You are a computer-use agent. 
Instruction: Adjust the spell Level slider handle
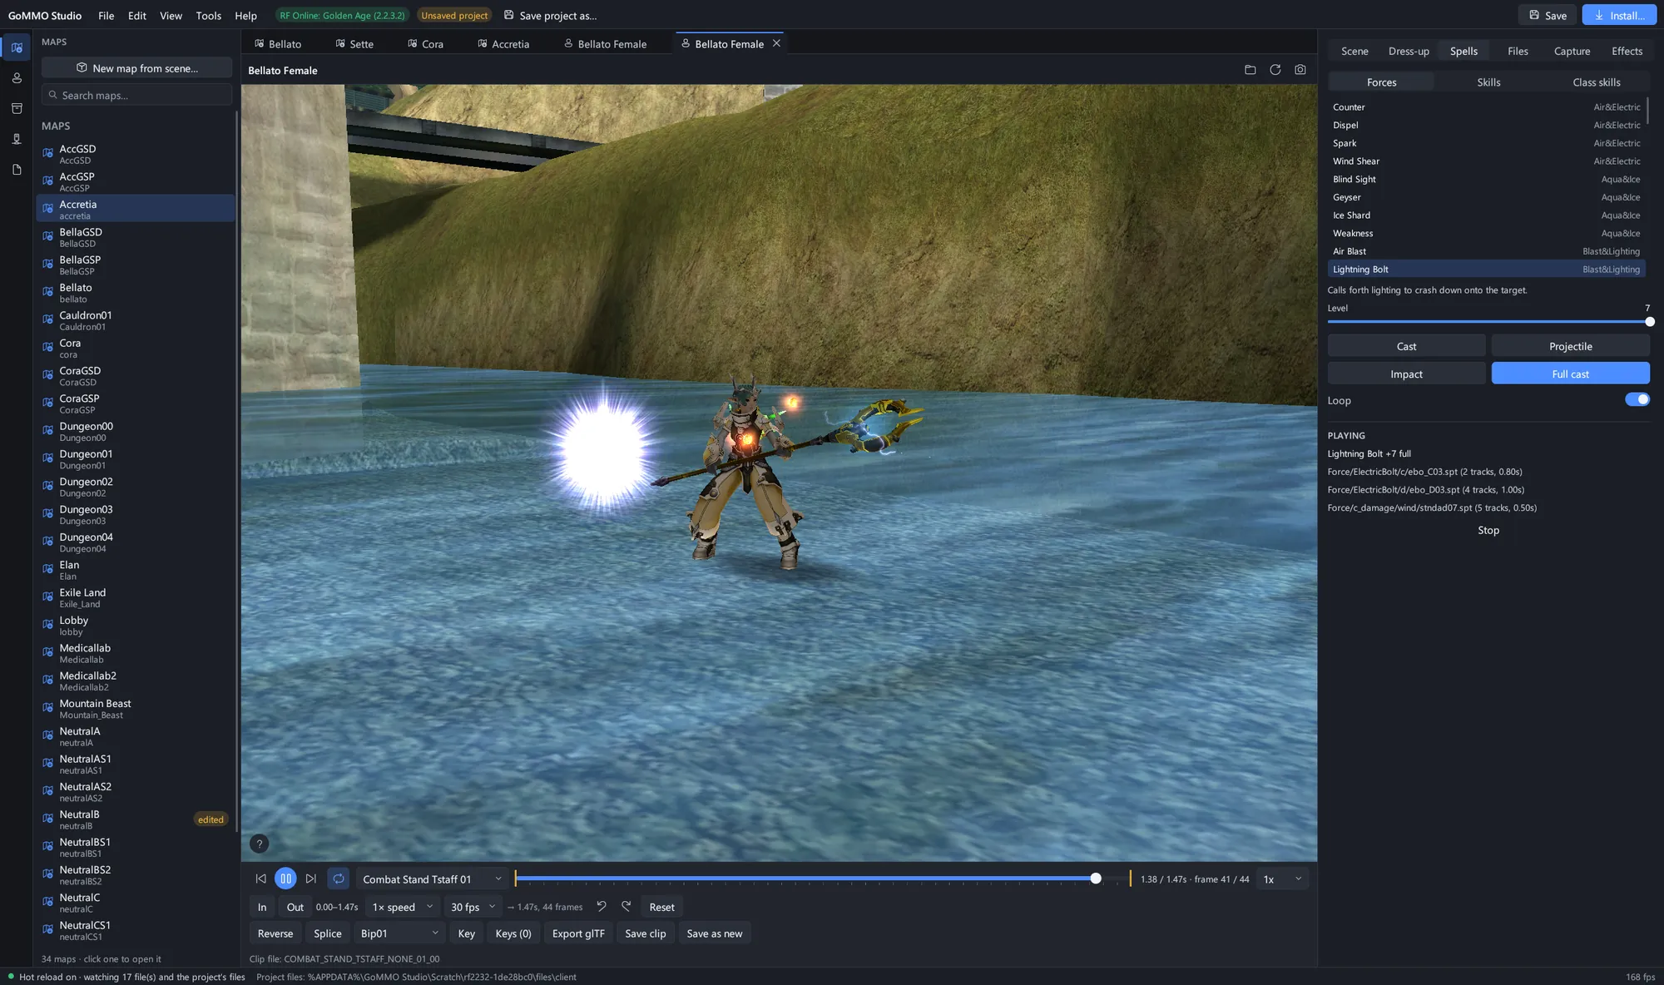(x=1649, y=322)
